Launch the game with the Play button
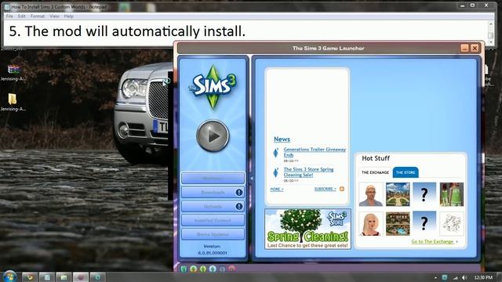Screen dimensions: 502x282 pos(213,136)
